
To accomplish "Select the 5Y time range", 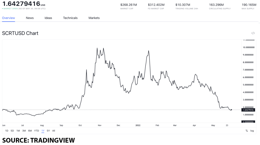I will (48, 131).
